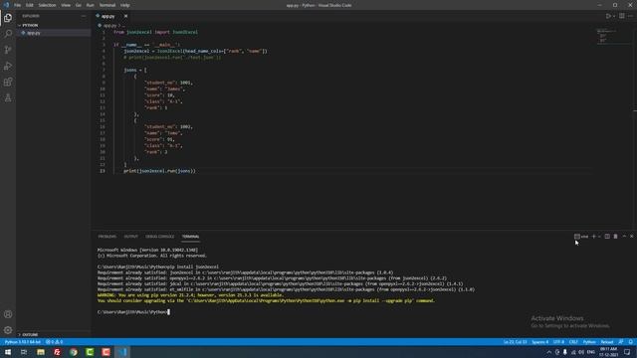Maximize the panel with chevron up
This screenshot has width=637, height=358.
coord(624,237)
